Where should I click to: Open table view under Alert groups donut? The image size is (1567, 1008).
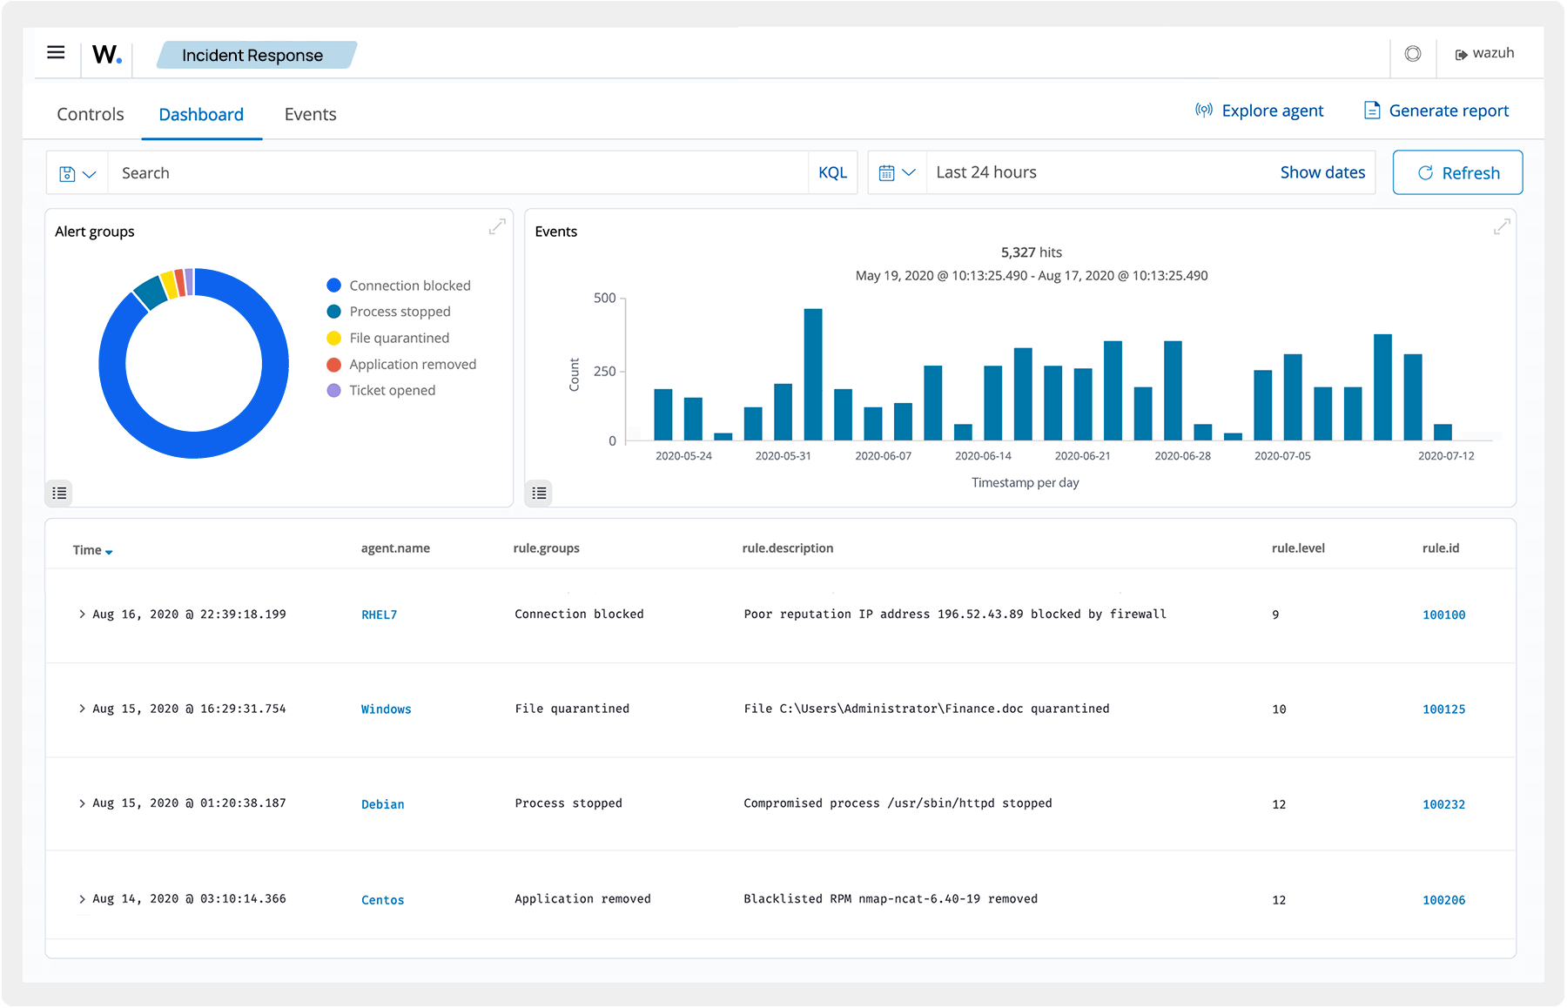click(58, 493)
